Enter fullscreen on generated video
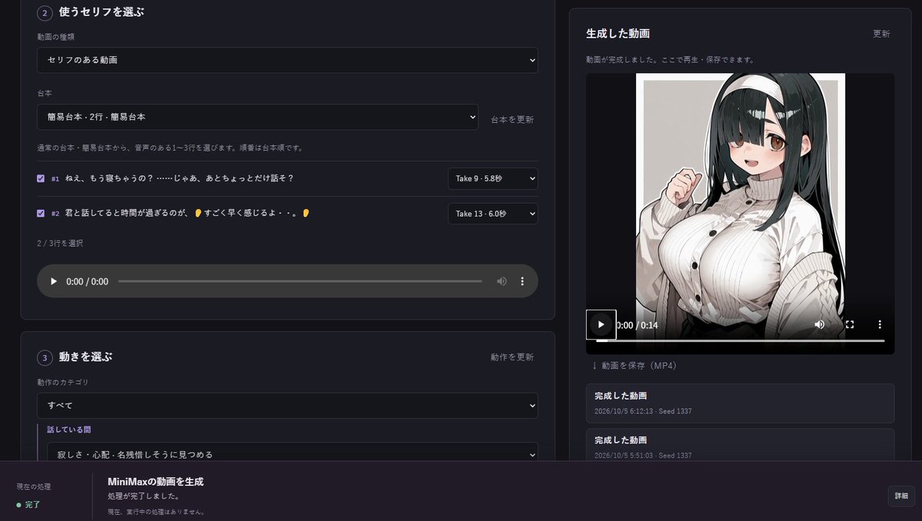 click(850, 324)
